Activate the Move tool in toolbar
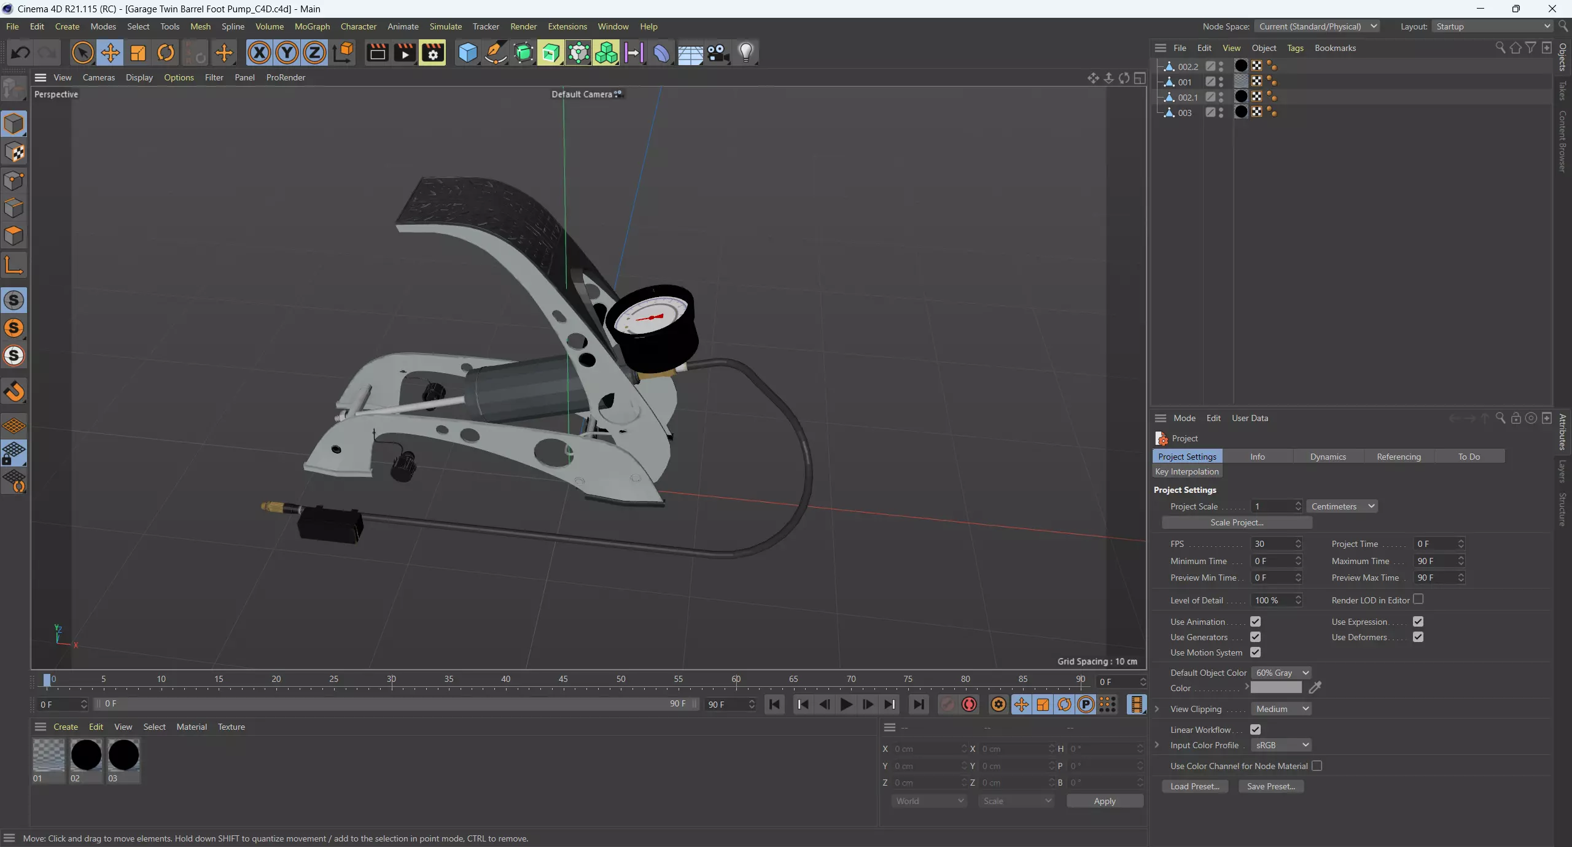Image resolution: width=1572 pixels, height=847 pixels. pos(111,53)
